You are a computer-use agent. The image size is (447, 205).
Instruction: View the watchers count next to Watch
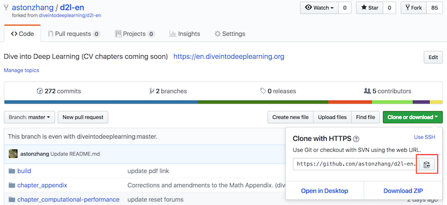(x=345, y=8)
